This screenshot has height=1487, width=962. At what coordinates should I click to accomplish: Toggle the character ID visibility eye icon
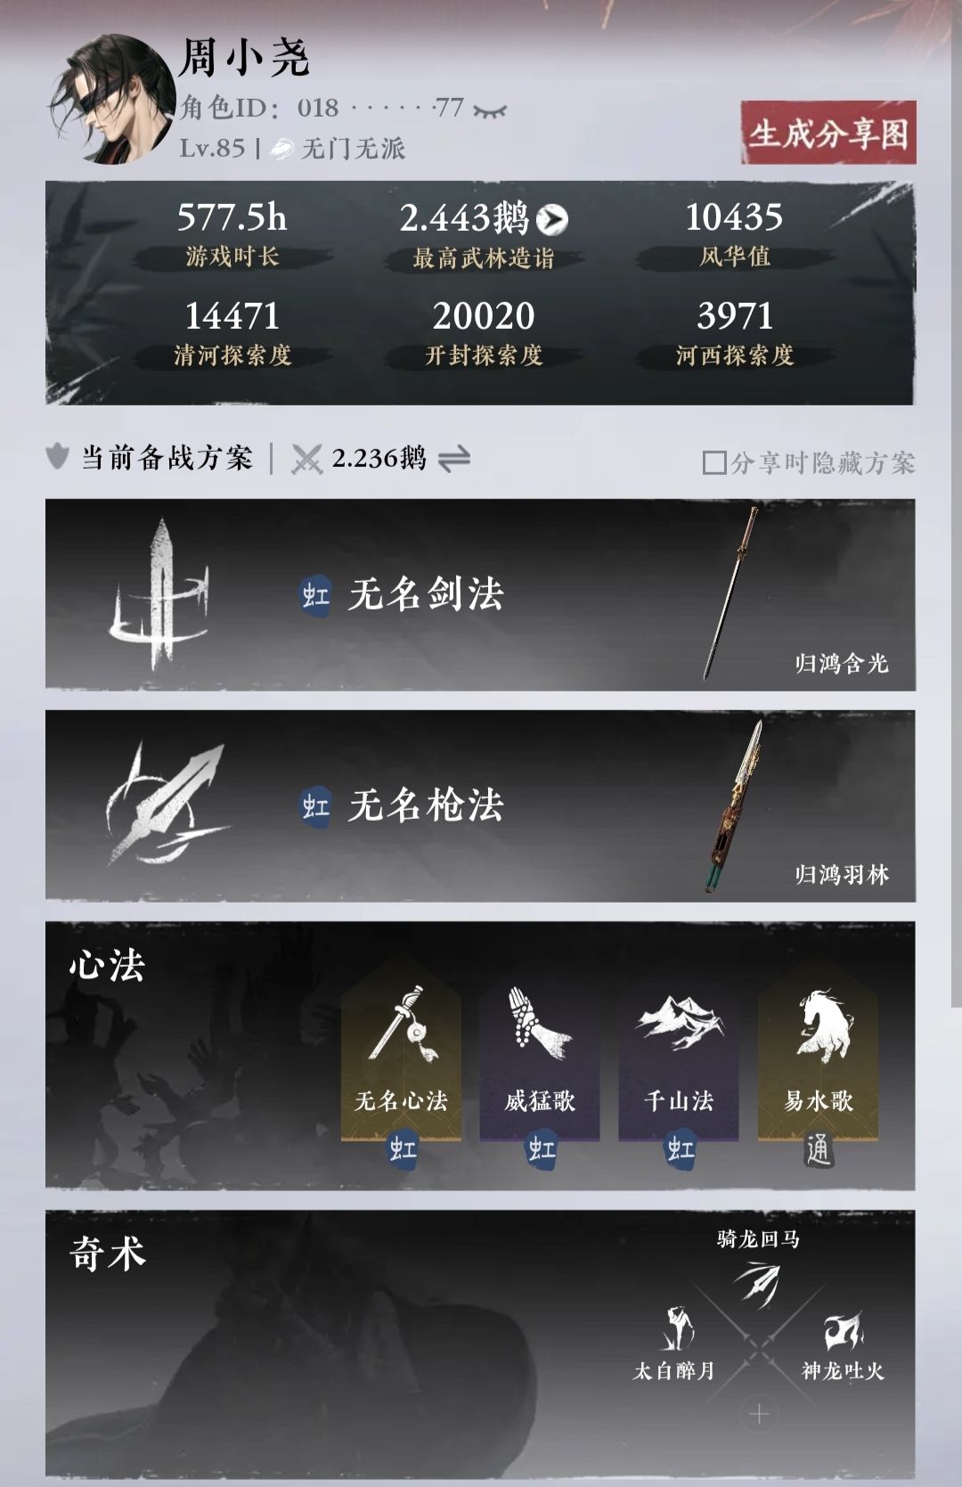[x=489, y=110]
